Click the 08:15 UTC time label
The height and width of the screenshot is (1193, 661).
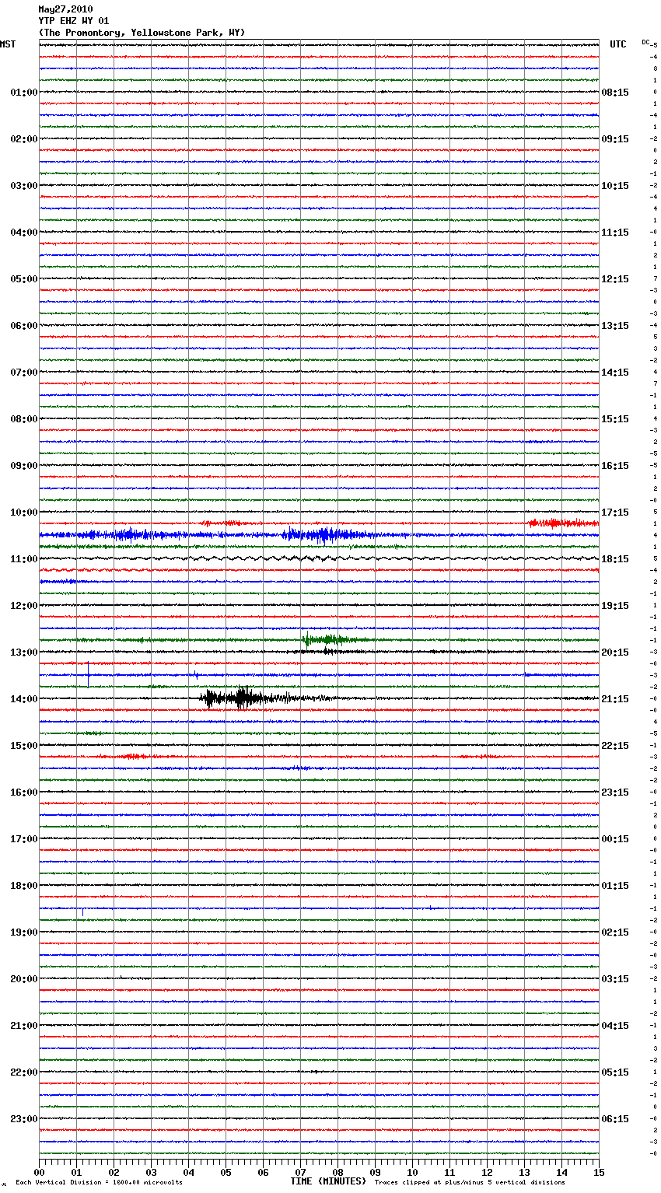pyautogui.click(x=615, y=93)
